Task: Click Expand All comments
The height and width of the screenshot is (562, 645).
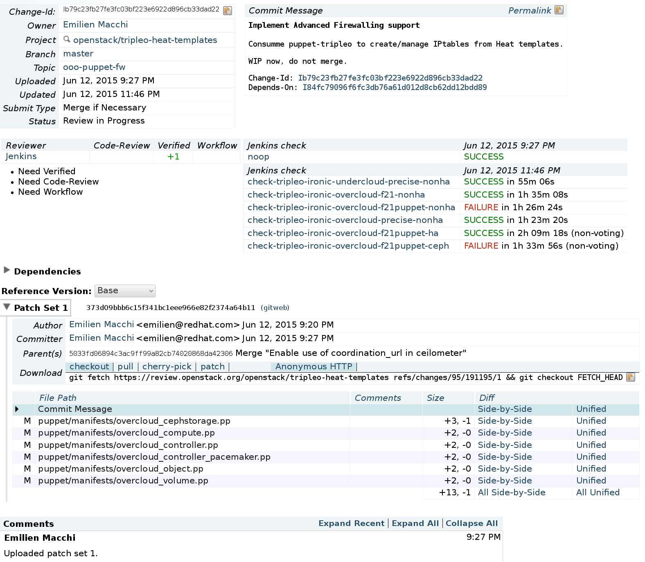Action: tap(415, 523)
